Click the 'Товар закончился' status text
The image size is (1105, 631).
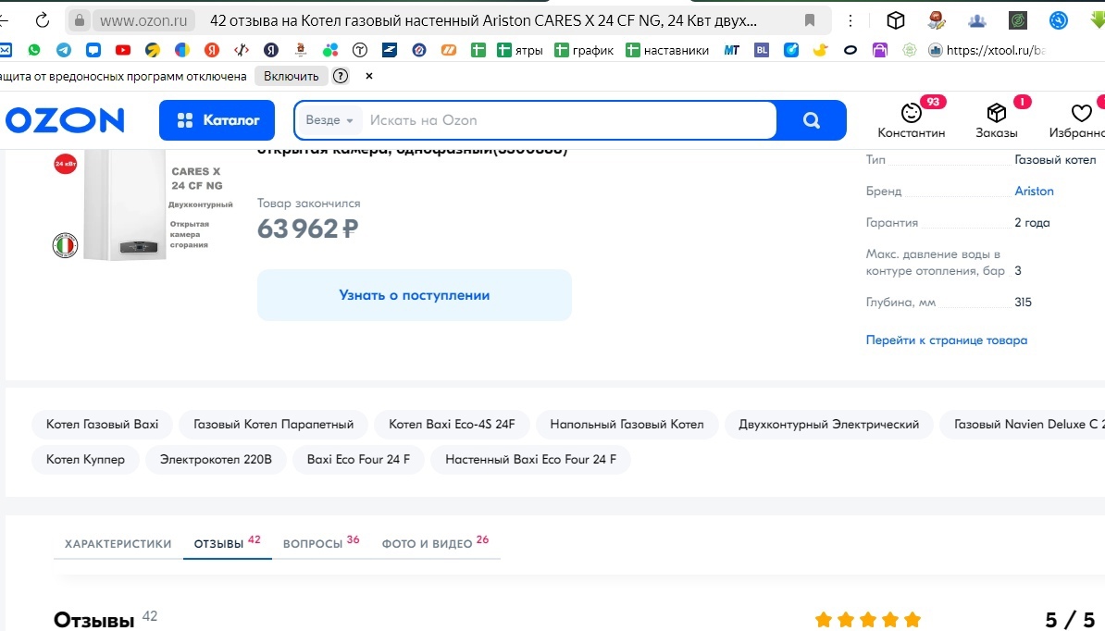(309, 203)
